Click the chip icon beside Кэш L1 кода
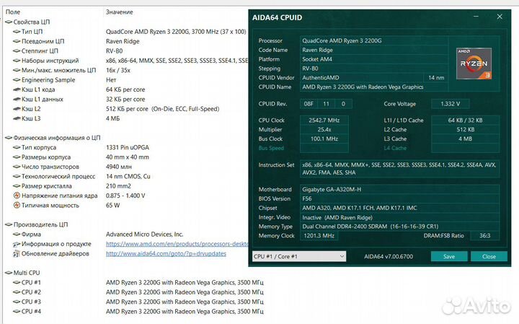Image resolution: width=519 pixels, height=324 pixels. tap(17, 89)
